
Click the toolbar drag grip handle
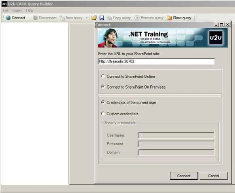pyautogui.click(x=3, y=18)
